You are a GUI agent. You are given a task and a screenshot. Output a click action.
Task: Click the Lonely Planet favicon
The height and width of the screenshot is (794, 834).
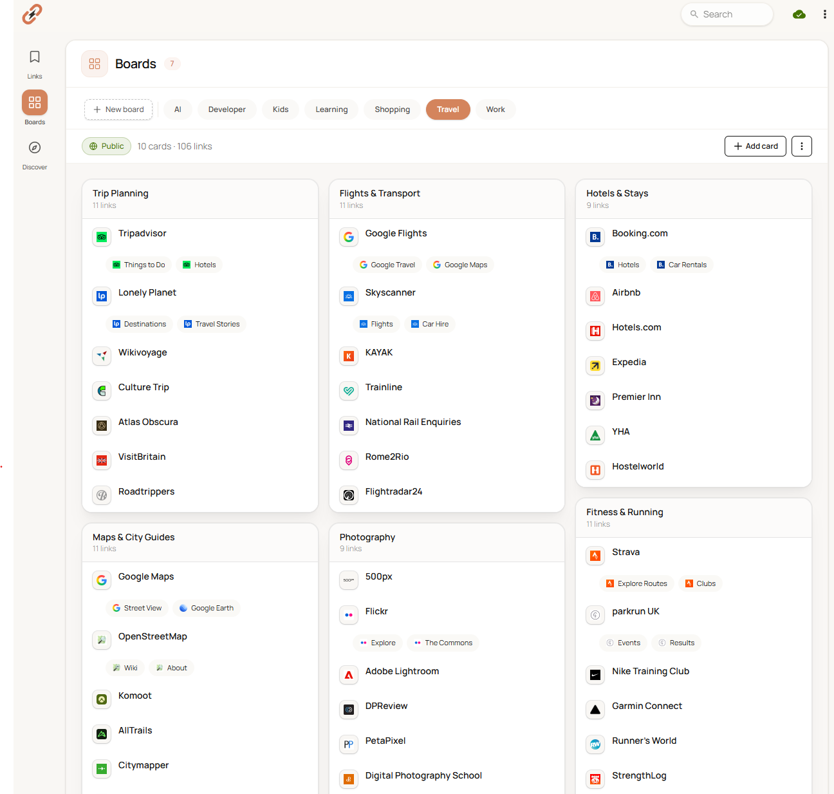[102, 296]
